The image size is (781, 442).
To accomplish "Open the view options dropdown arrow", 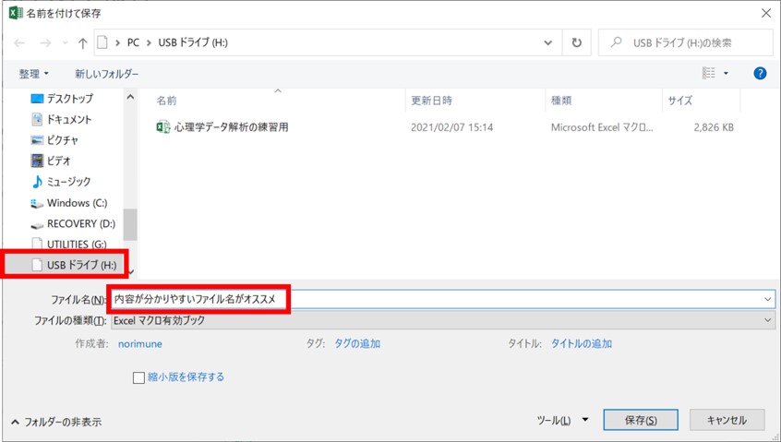I will [726, 74].
